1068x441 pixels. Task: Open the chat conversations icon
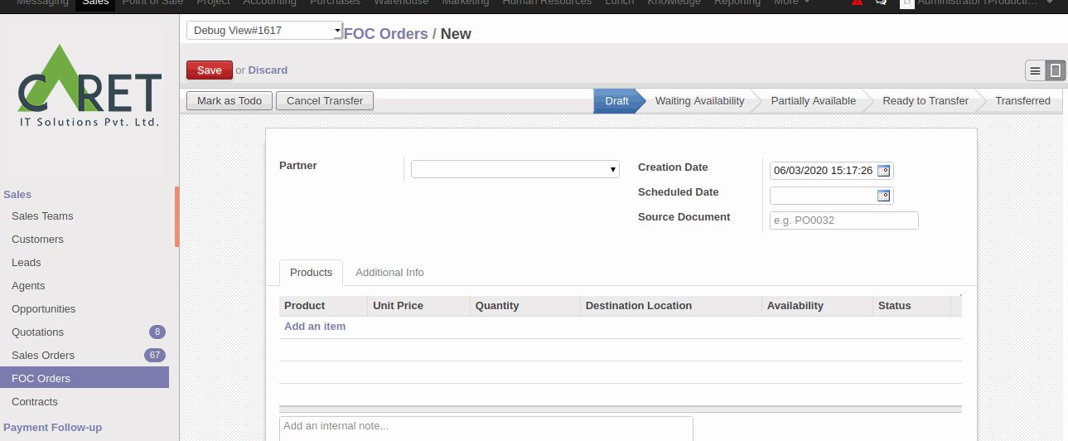[x=881, y=2]
